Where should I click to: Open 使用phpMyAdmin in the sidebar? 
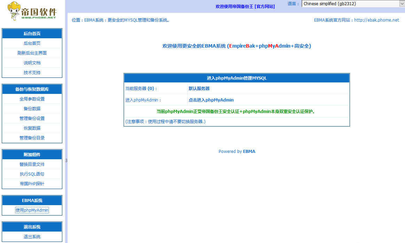pyautogui.click(x=32, y=210)
